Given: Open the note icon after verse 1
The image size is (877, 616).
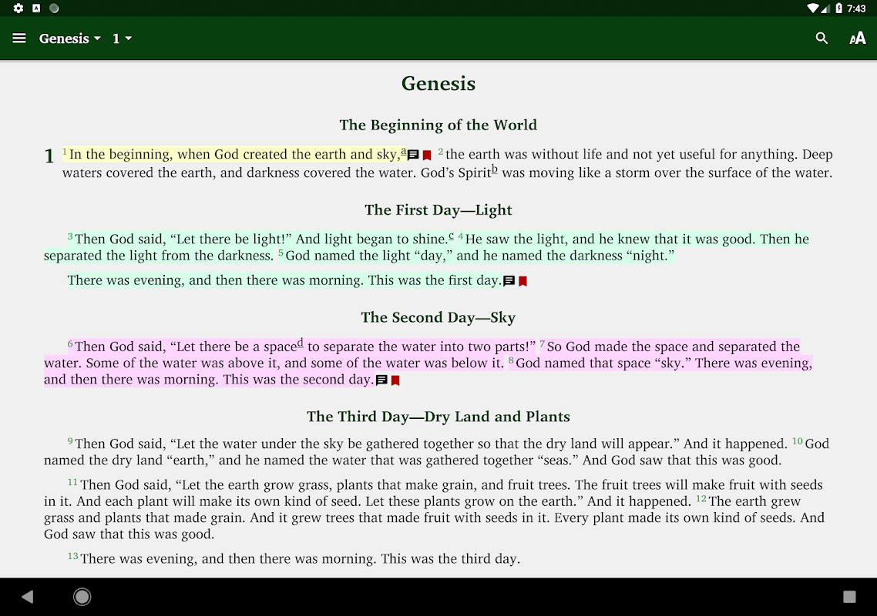Looking at the screenshot, I should [413, 155].
